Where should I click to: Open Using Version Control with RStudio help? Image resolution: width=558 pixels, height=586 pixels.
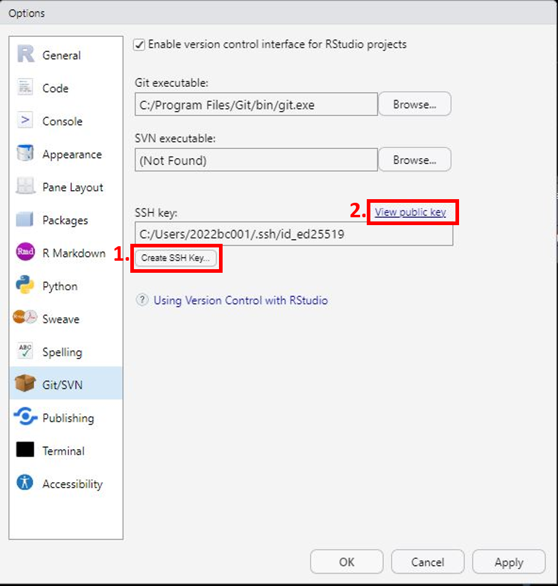pyautogui.click(x=240, y=300)
